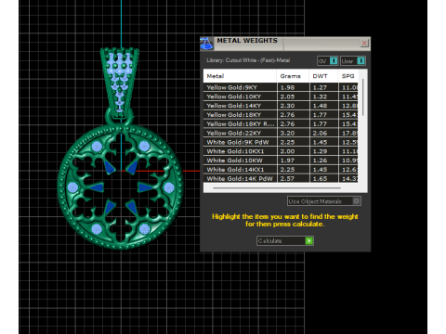Select the Yellow Gold:10KY row
This screenshot has width=446, height=334.
pos(281,96)
